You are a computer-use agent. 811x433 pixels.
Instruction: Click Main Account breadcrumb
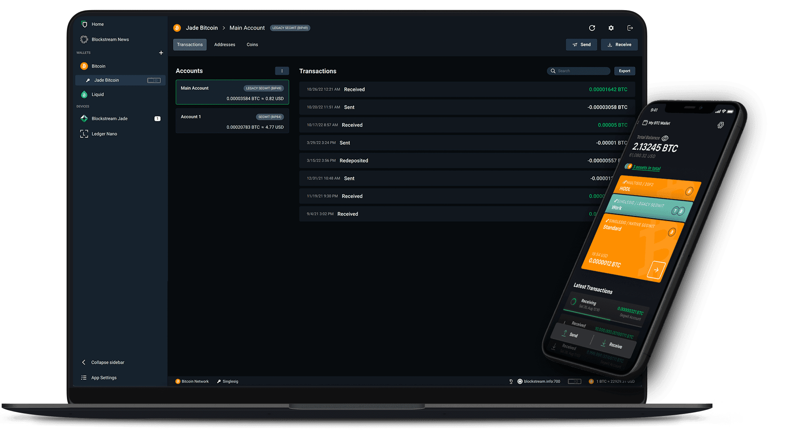[247, 28]
